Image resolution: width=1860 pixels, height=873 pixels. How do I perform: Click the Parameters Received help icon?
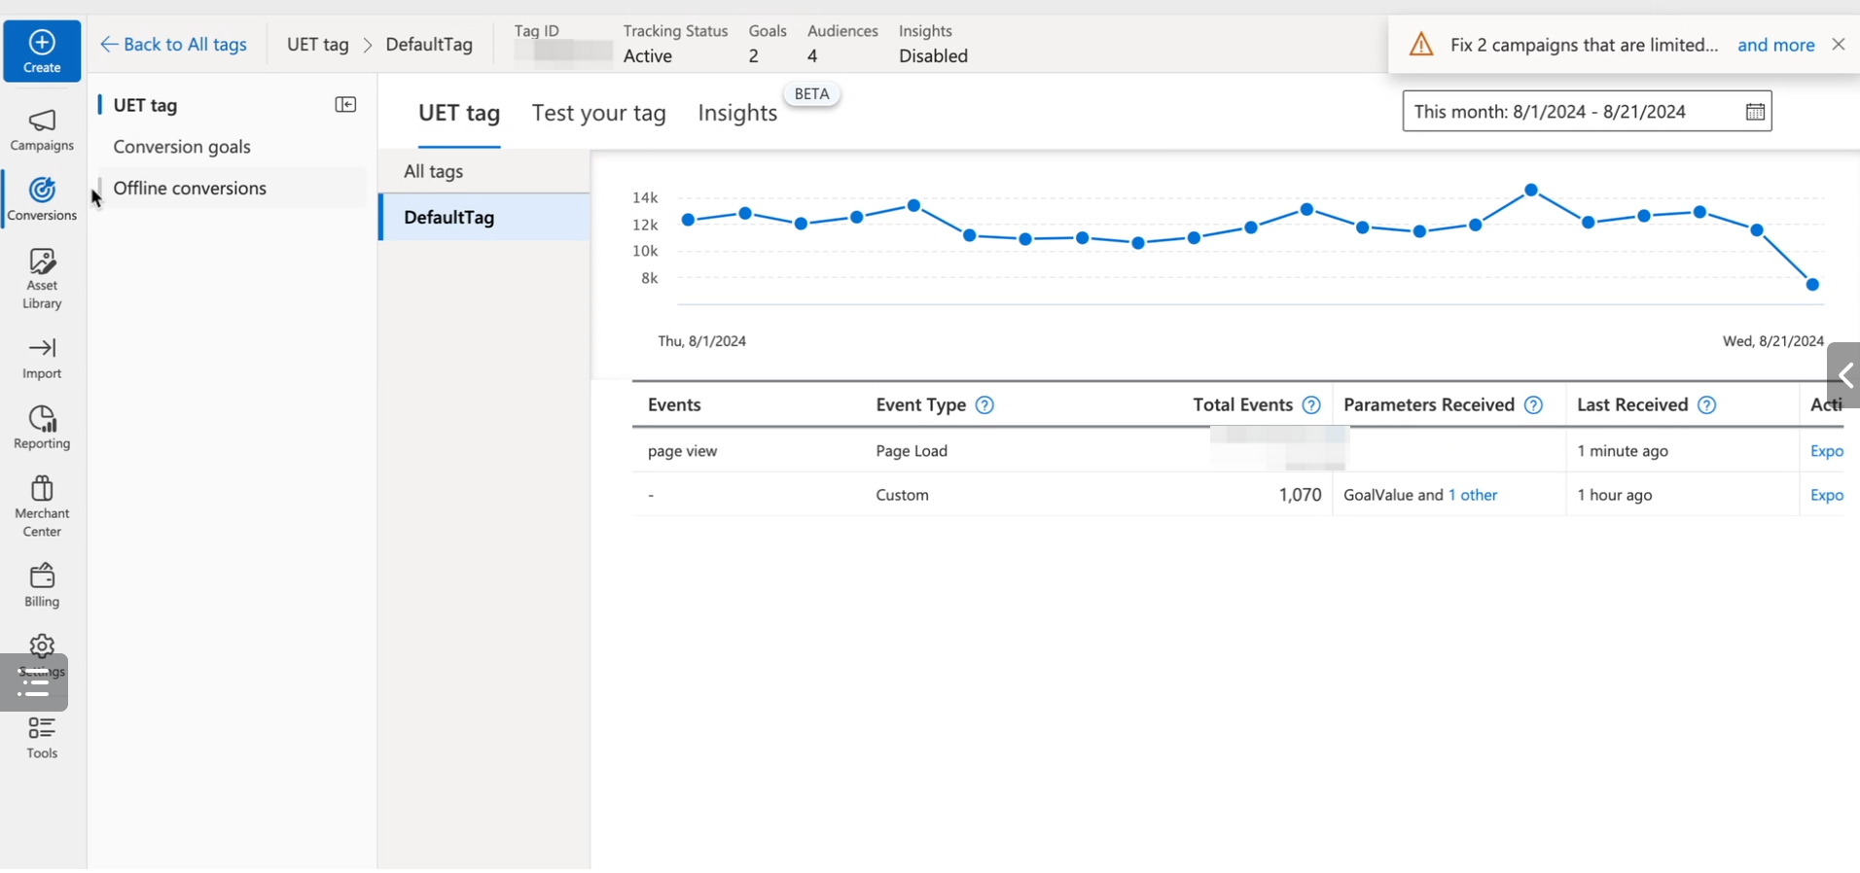(x=1533, y=405)
